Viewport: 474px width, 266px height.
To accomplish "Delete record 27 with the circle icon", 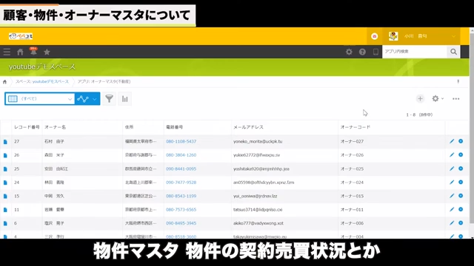I will pyautogui.click(x=461, y=141).
